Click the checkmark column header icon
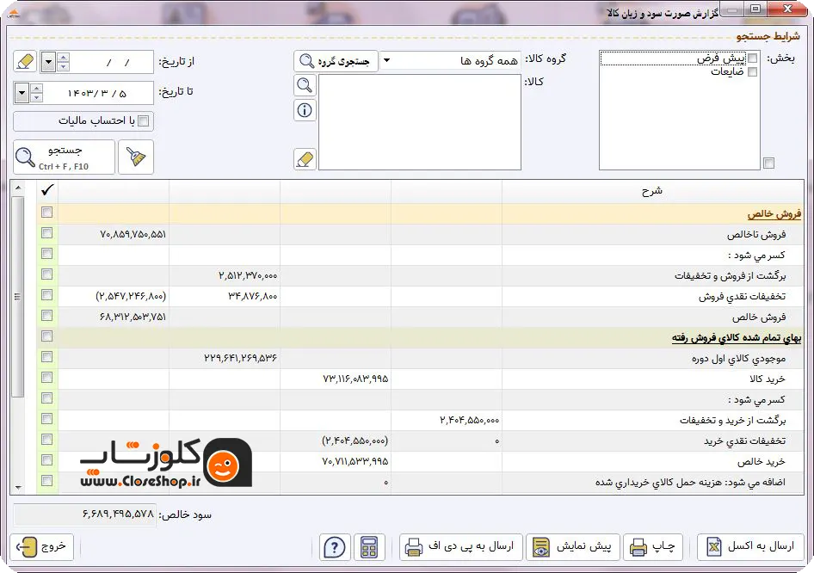 (x=47, y=190)
